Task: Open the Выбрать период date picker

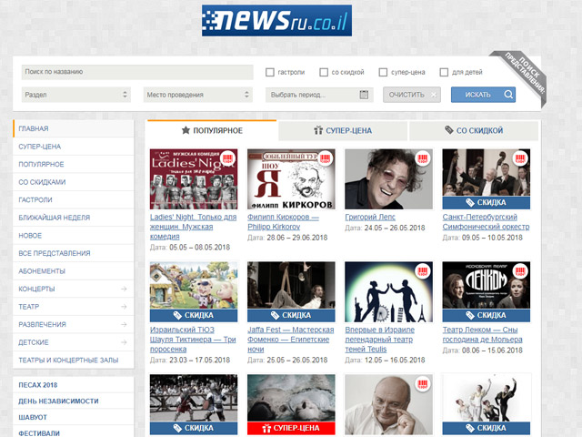Action: 319,95
